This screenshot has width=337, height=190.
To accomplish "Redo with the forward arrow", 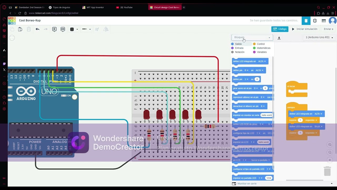I will (x=46, y=29).
